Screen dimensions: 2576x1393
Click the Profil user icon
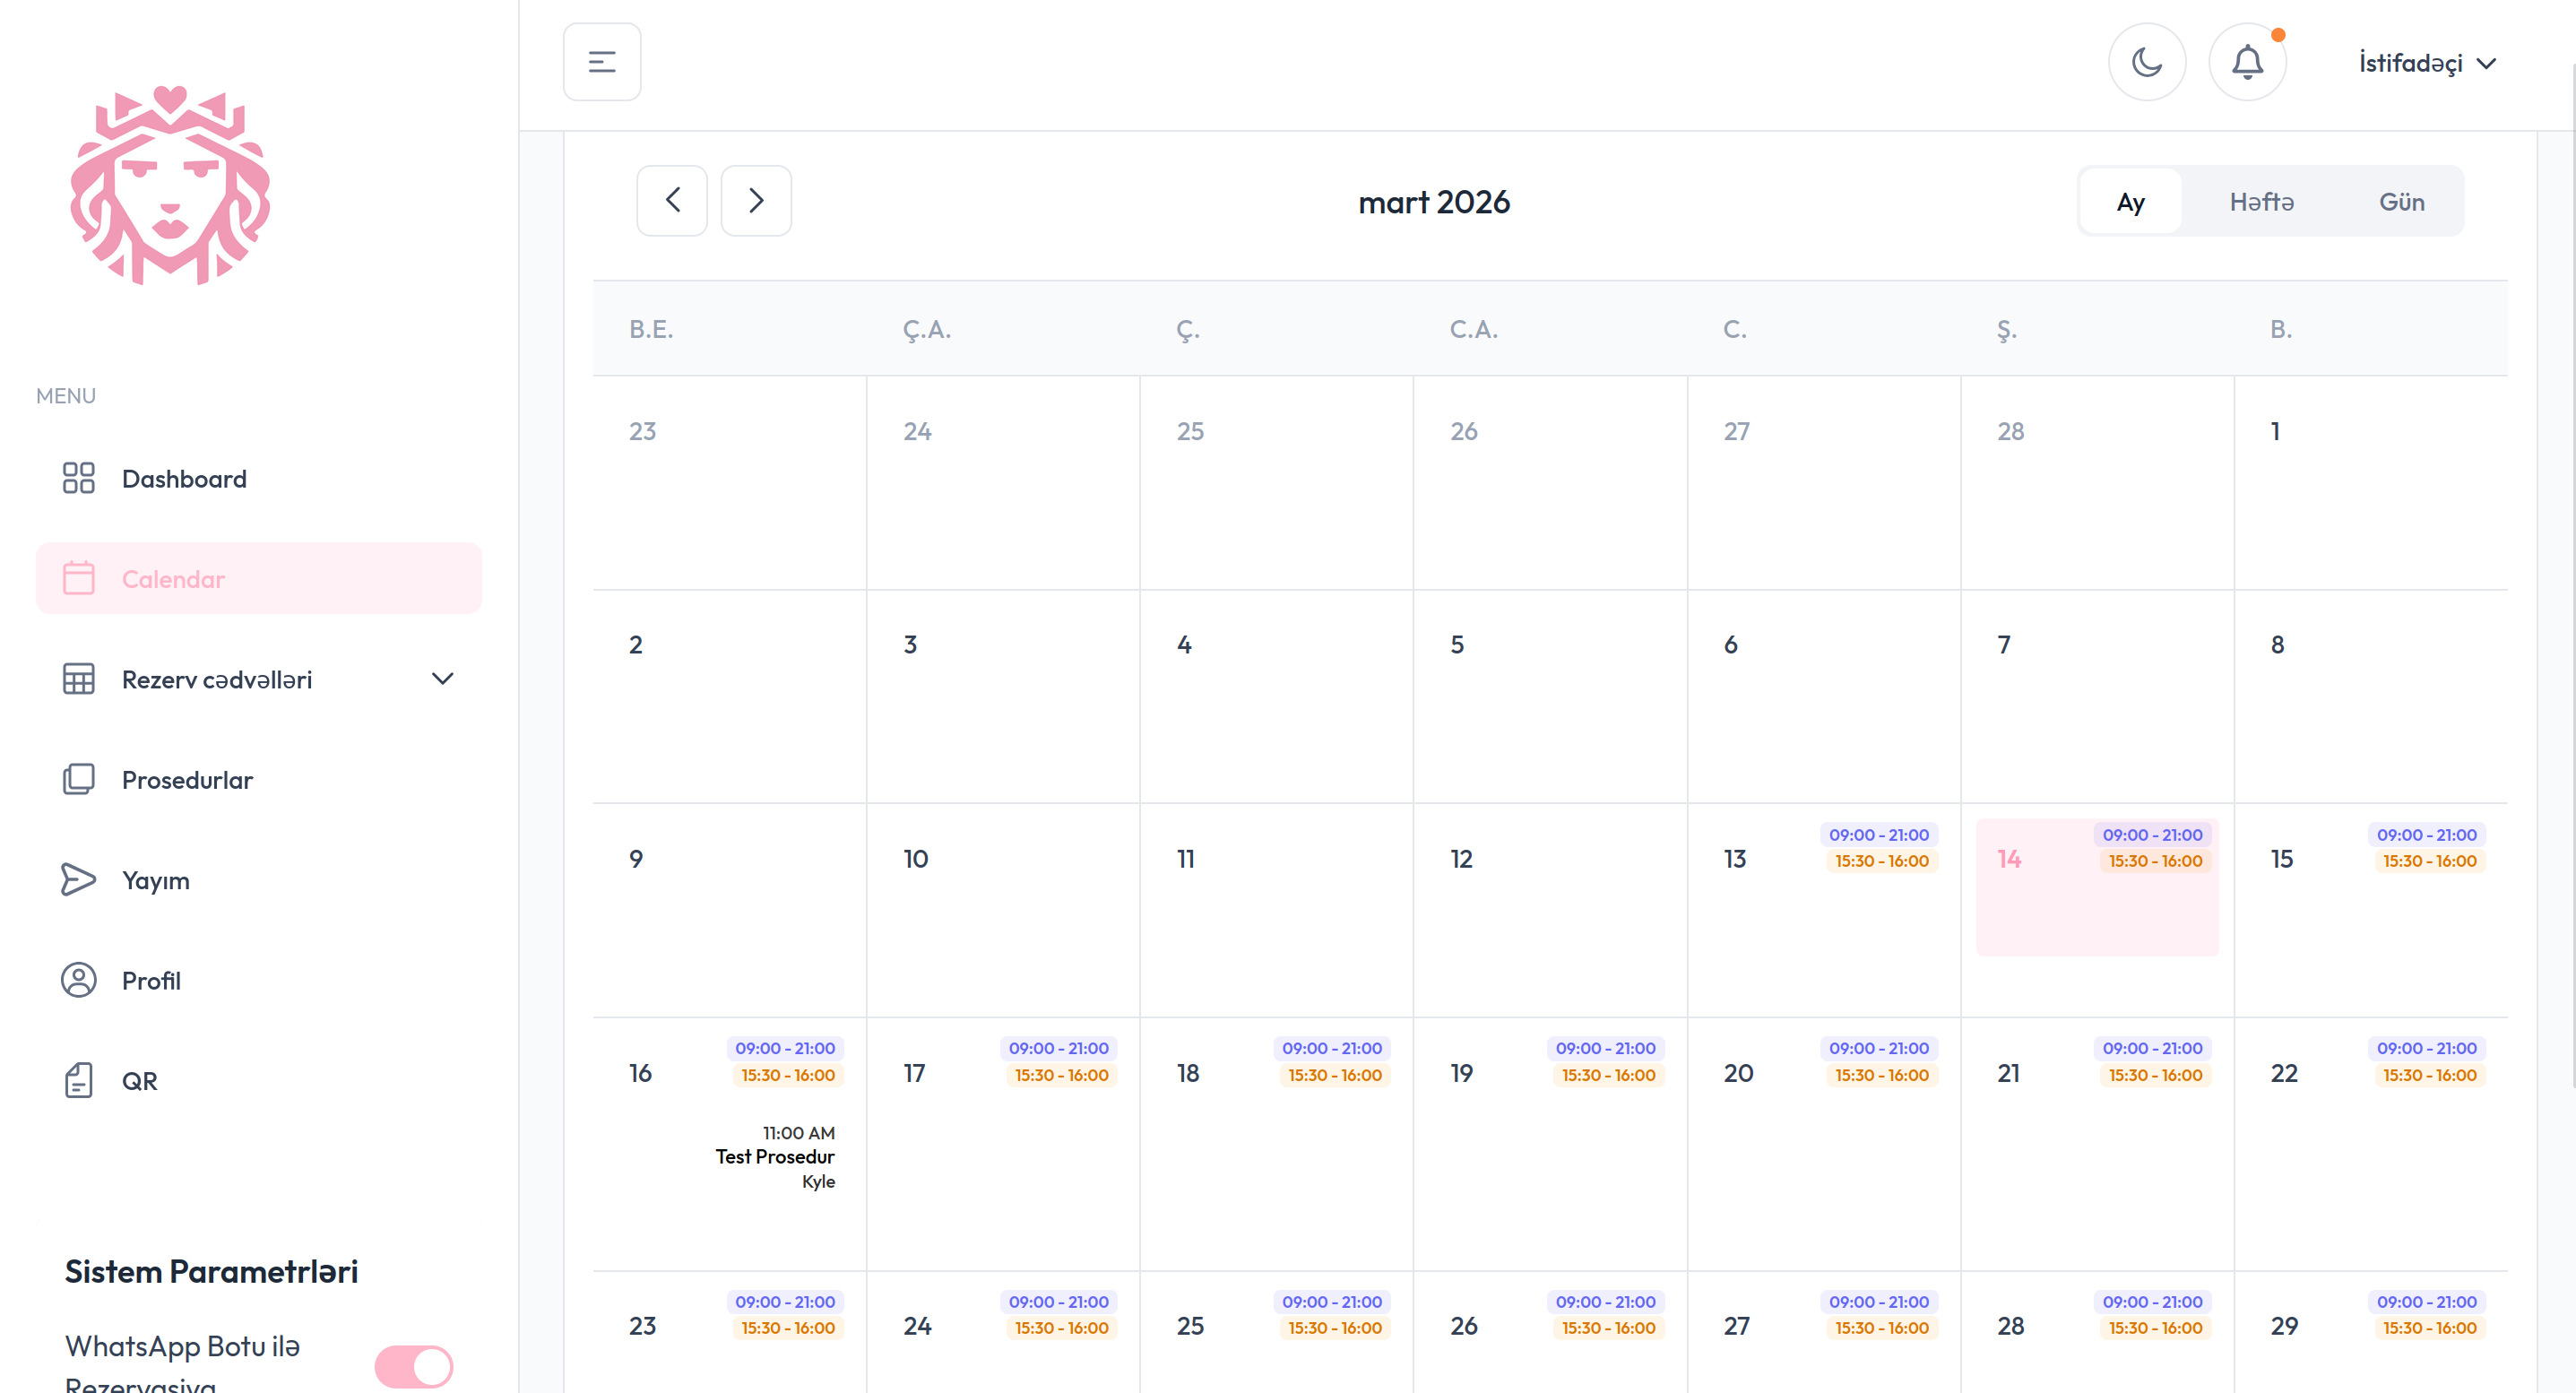click(78, 980)
